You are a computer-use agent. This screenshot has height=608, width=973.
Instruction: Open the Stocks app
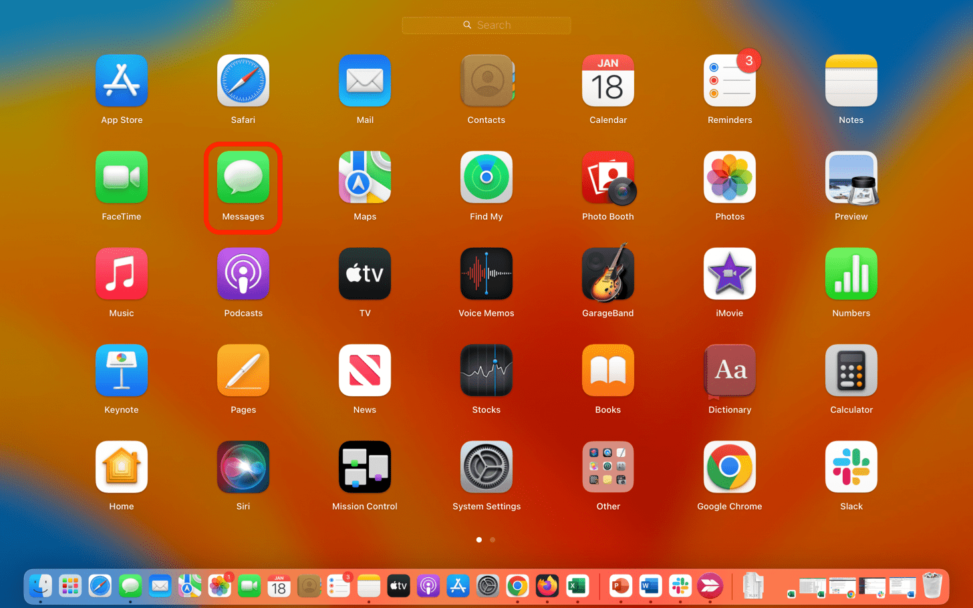[486, 371]
